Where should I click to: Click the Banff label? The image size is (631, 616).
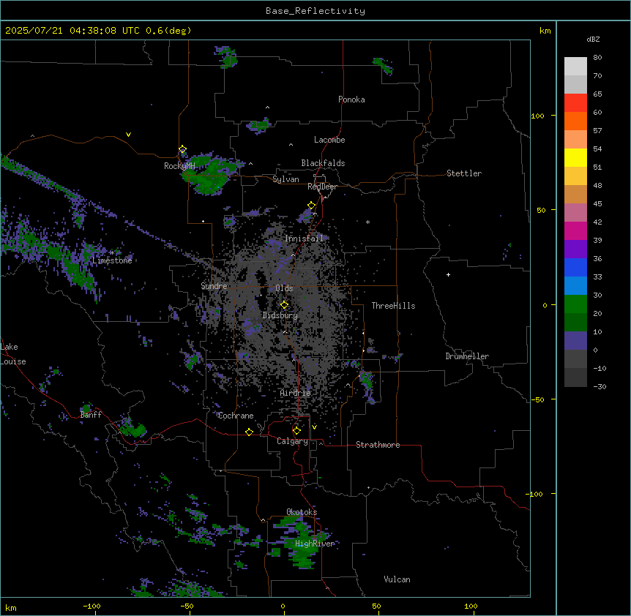pos(91,415)
